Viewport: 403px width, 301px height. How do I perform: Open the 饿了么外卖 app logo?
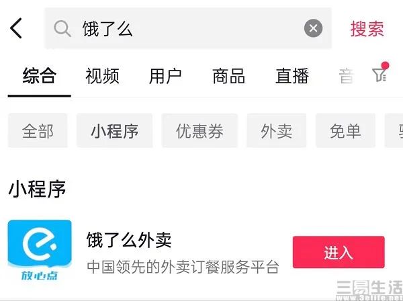[x=40, y=250]
